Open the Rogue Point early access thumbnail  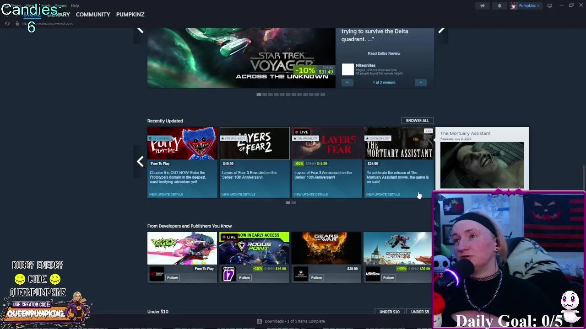tap(255, 248)
